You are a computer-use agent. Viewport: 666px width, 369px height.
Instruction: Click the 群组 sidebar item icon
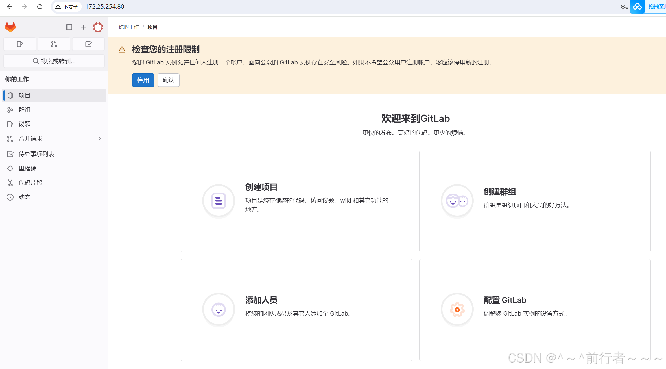pyautogui.click(x=10, y=110)
